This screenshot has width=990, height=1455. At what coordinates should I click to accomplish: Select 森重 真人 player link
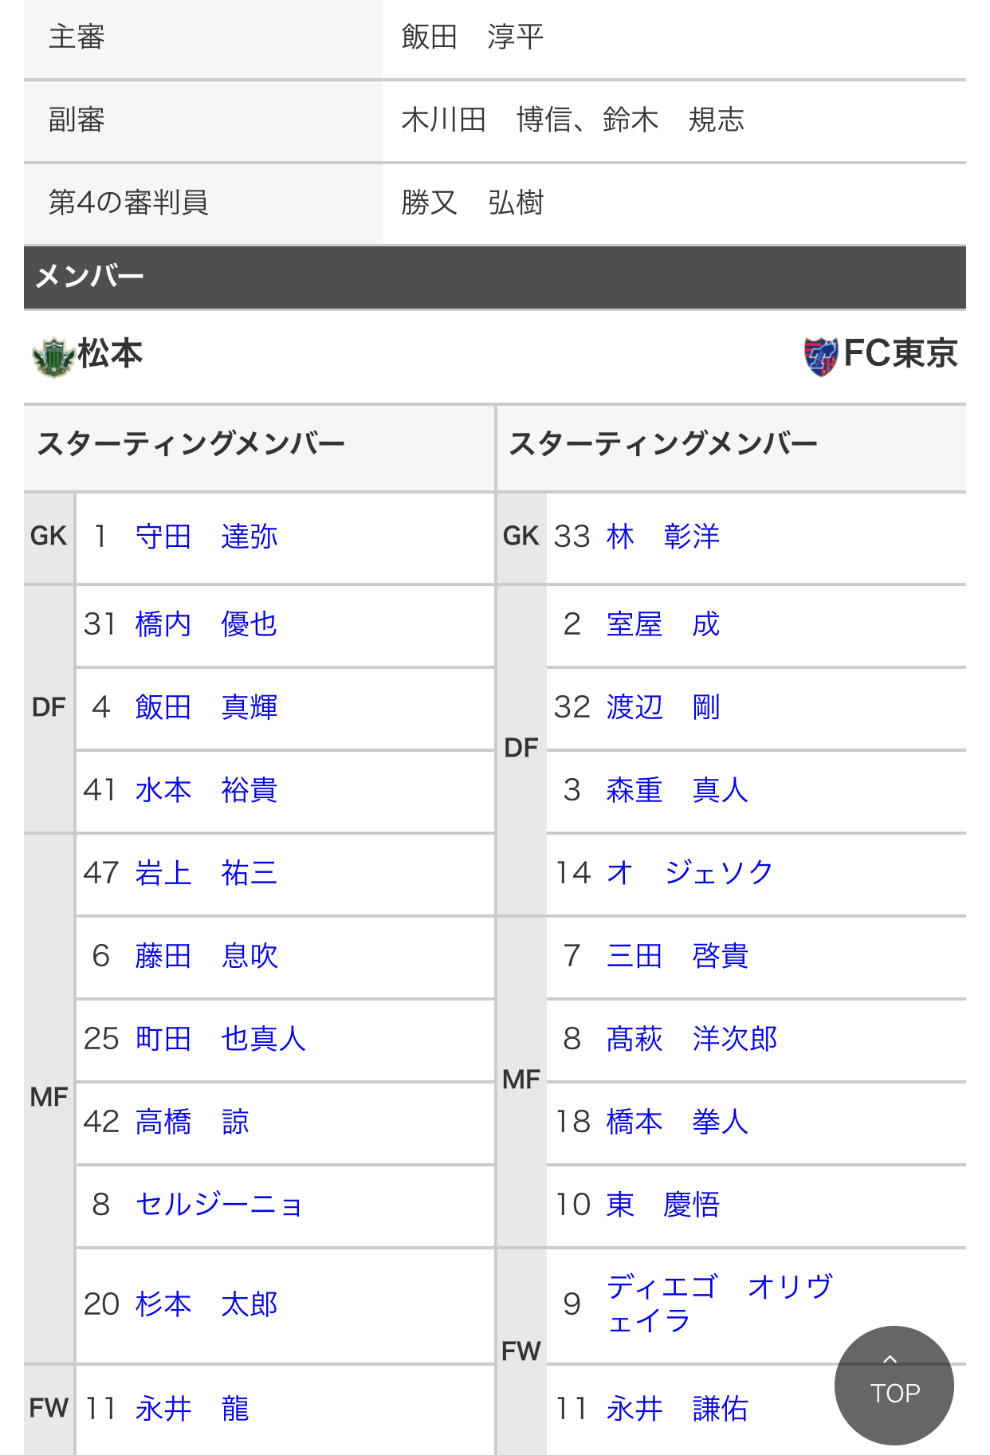(678, 790)
